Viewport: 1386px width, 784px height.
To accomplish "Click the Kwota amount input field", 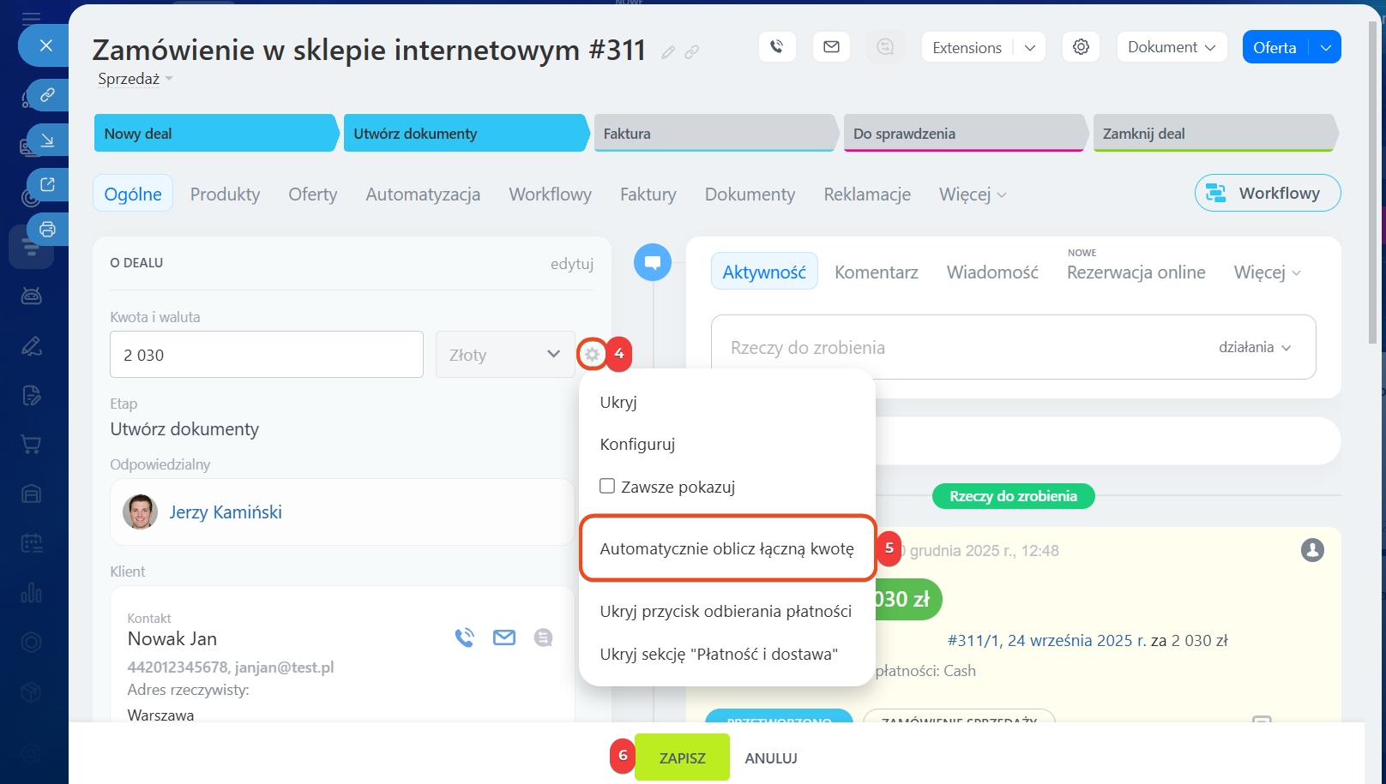I will (266, 355).
